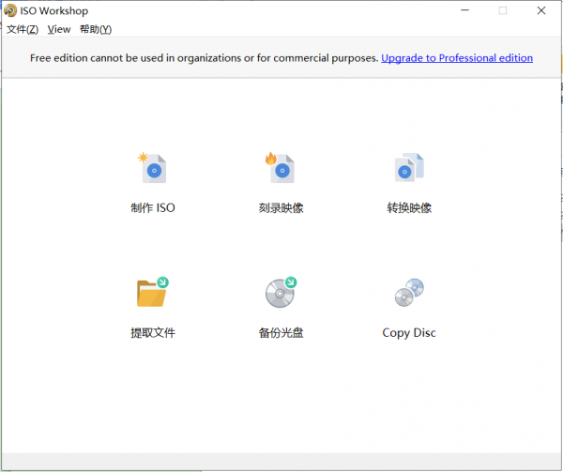Click the Copy Disc text label
Image resolution: width=563 pixels, height=472 pixels.
(x=409, y=333)
